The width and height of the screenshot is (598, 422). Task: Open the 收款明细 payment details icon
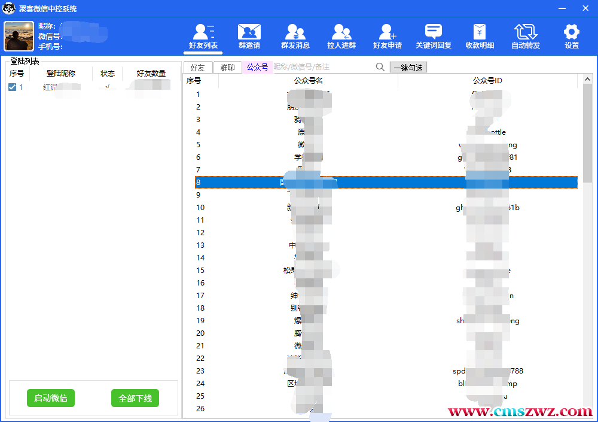[x=480, y=32]
